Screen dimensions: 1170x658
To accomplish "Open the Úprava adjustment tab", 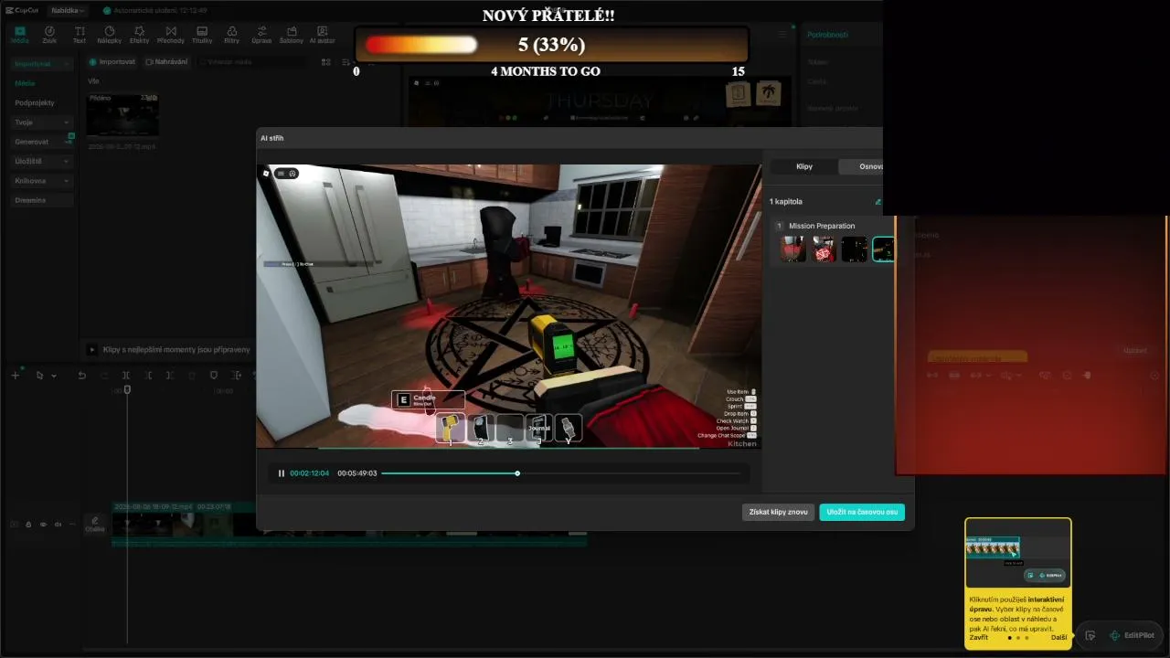I will point(261,35).
